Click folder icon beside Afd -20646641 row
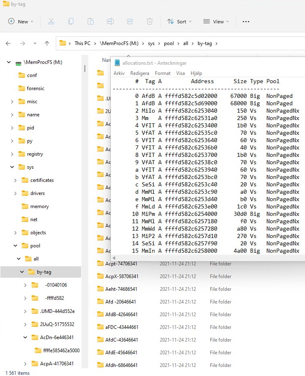 [100, 302]
